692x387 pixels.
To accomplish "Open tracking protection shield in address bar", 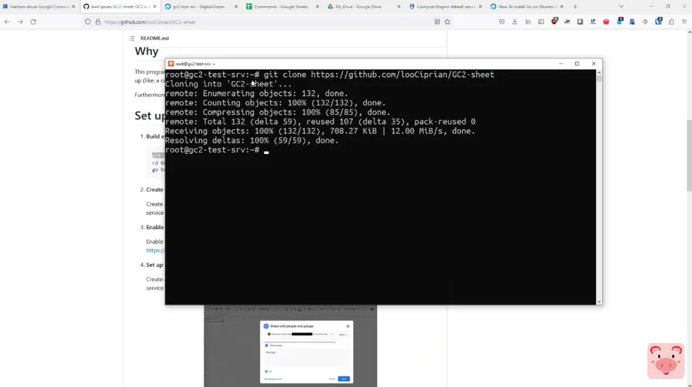I will point(88,22).
